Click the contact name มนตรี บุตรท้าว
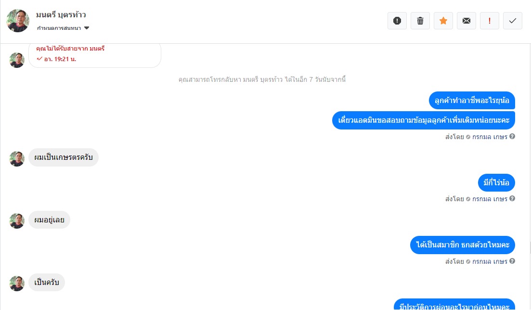The image size is (531, 310). (x=61, y=14)
